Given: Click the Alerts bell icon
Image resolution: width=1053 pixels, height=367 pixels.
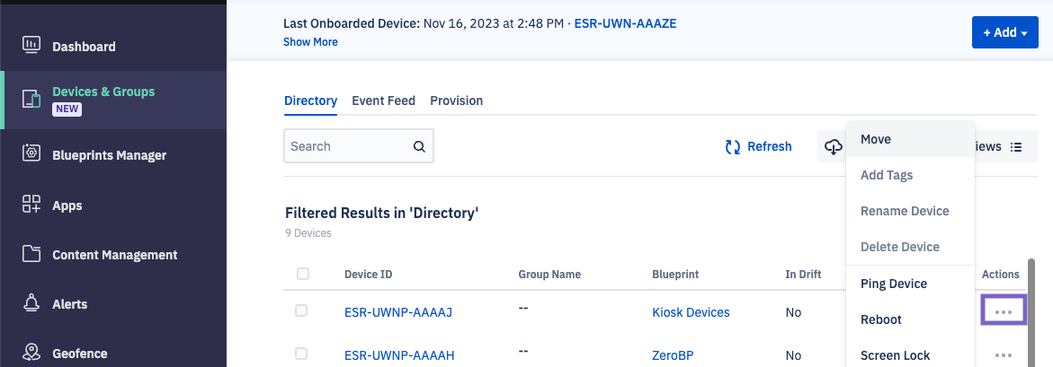Looking at the screenshot, I should [x=31, y=303].
